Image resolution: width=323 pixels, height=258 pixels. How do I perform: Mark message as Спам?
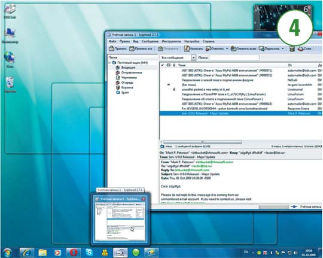tap(304, 48)
